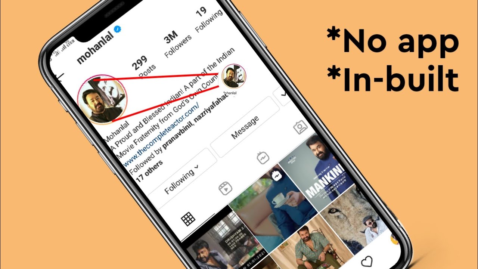Switch to the Reels tab icon

pos(225,188)
